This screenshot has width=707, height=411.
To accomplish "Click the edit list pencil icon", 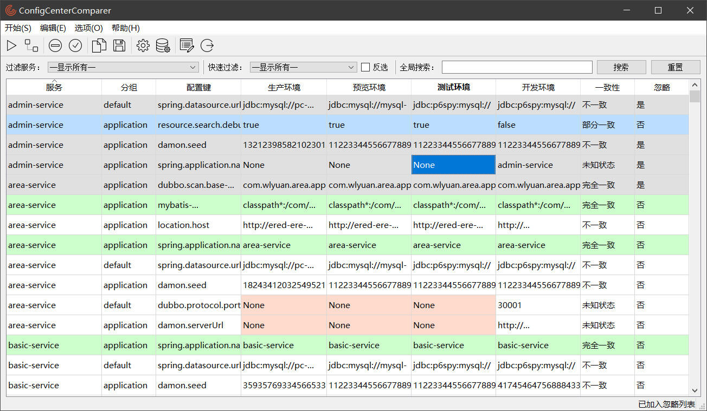I will click(187, 45).
